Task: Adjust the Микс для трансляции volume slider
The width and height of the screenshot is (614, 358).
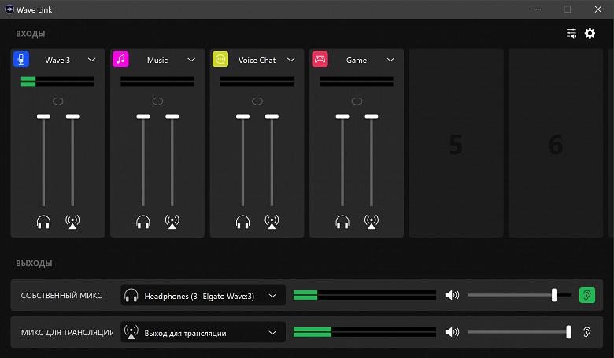Action: click(520, 332)
